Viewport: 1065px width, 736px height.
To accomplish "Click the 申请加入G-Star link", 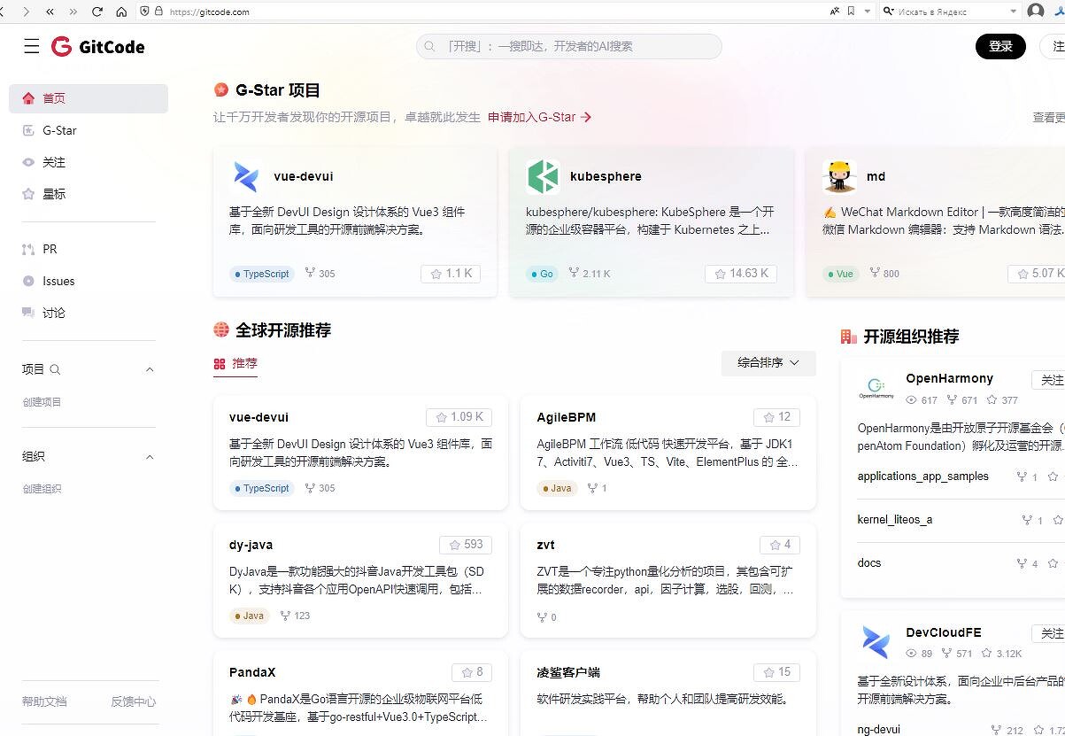I will [x=539, y=117].
